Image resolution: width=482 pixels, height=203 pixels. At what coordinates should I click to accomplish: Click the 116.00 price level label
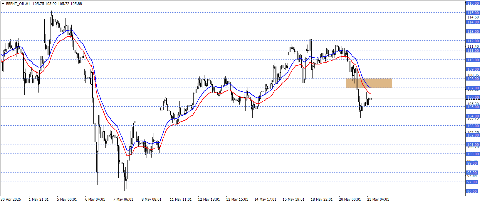(473, 4)
